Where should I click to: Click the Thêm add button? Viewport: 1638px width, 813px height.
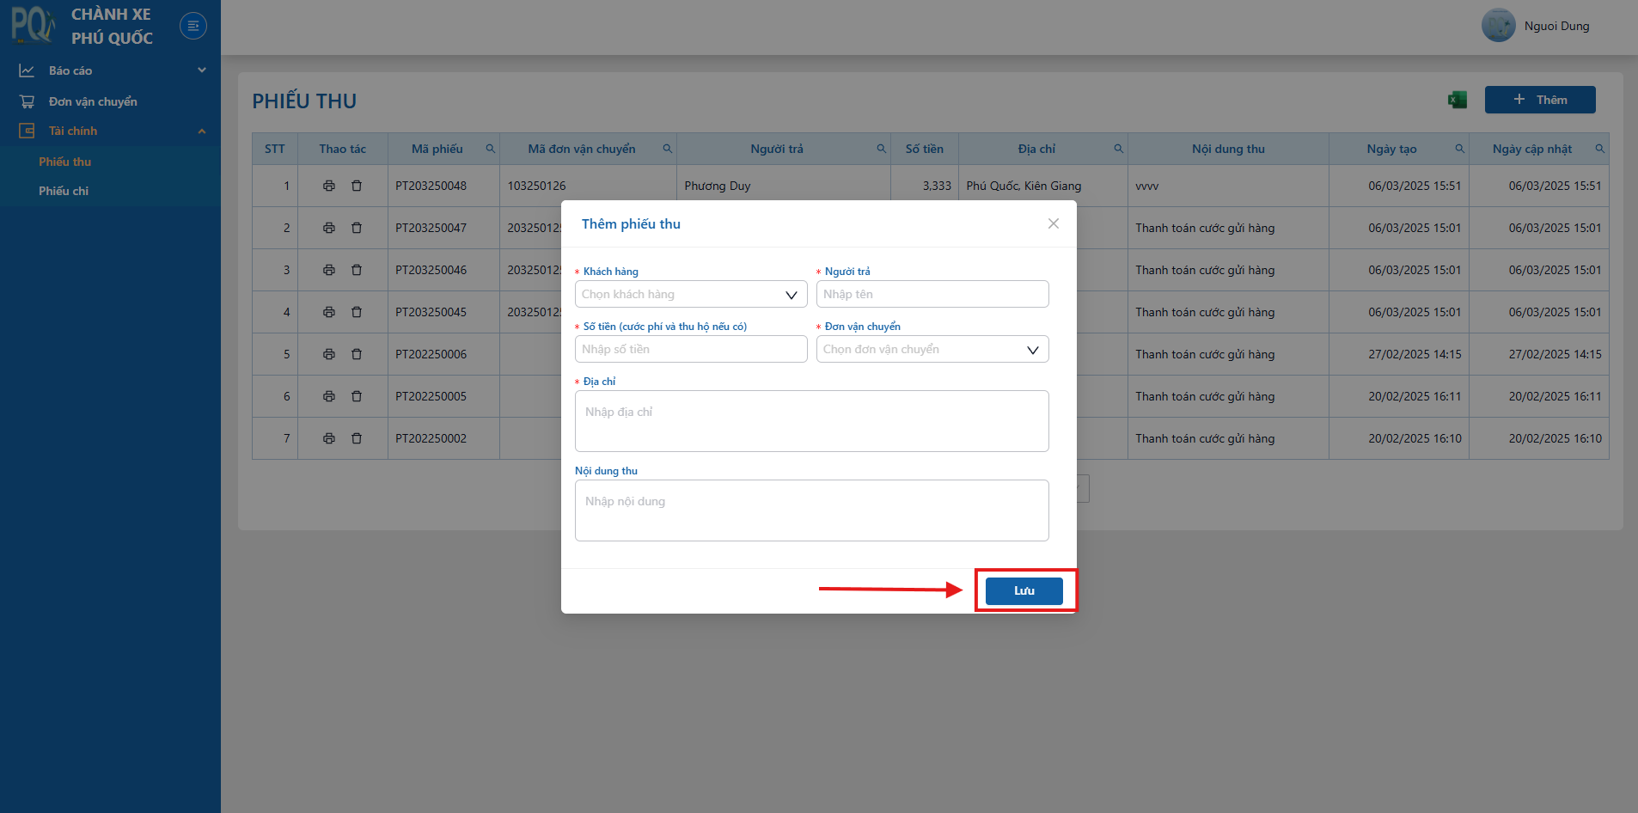click(x=1540, y=100)
